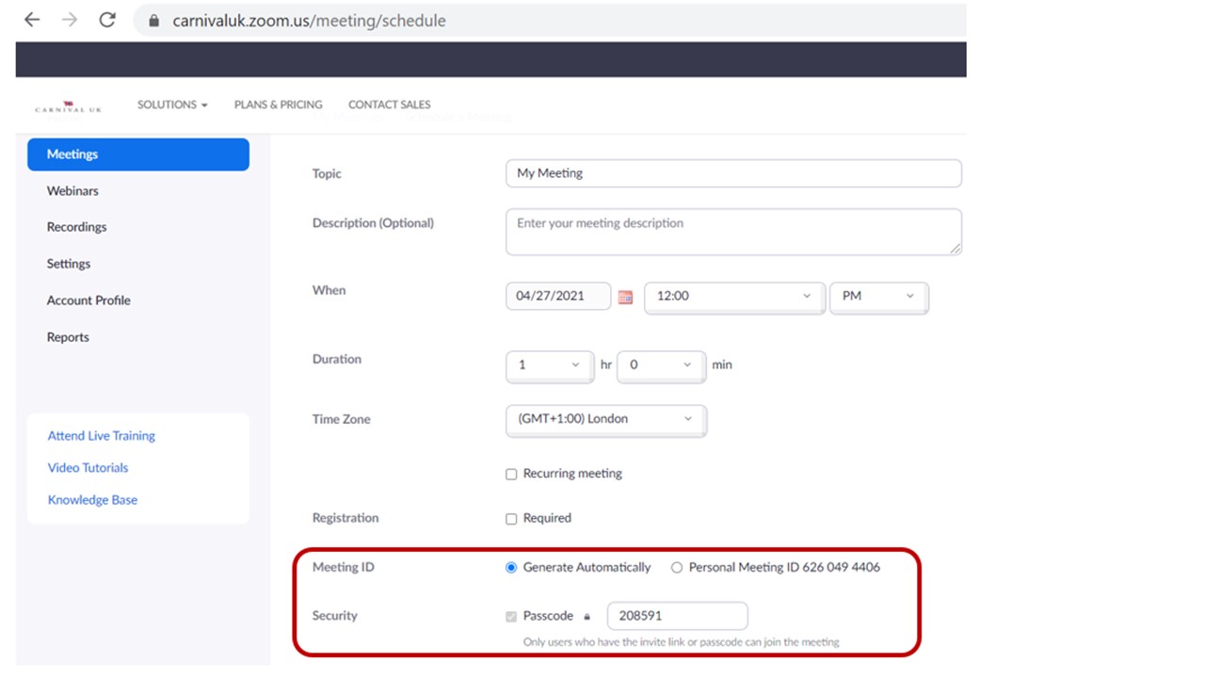Open the Knowledge Base link
1205x678 pixels.
pos(92,500)
